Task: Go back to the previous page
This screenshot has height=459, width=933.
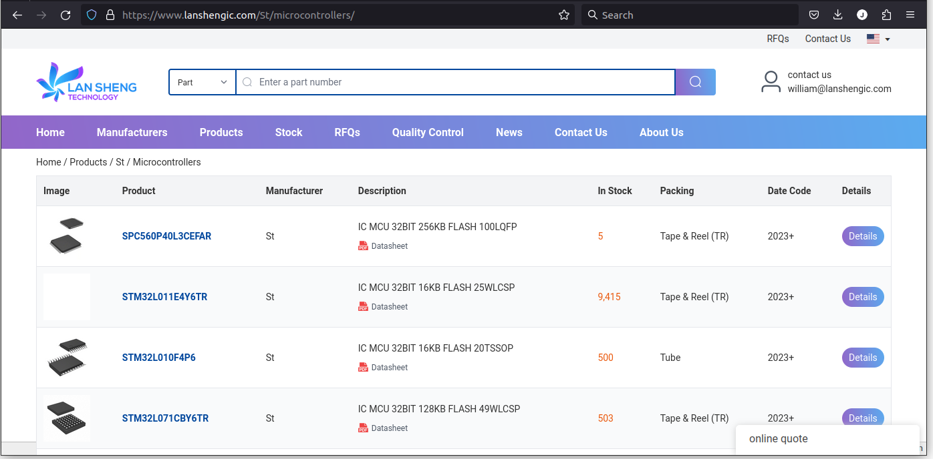Action: pyautogui.click(x=17, y=15)
